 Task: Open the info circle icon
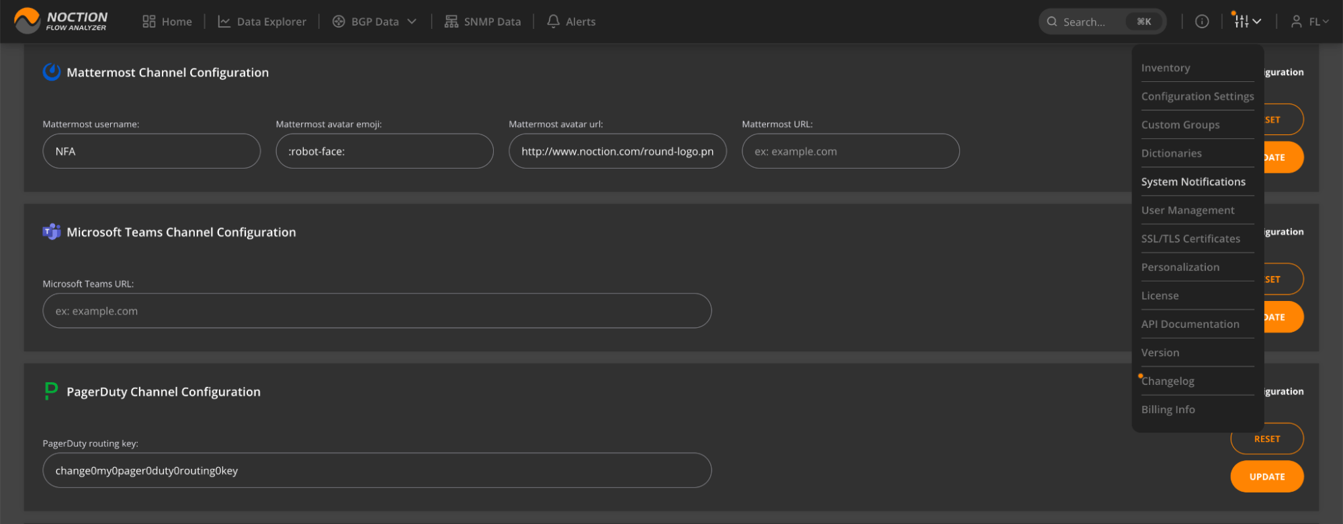coord(1202,21)
